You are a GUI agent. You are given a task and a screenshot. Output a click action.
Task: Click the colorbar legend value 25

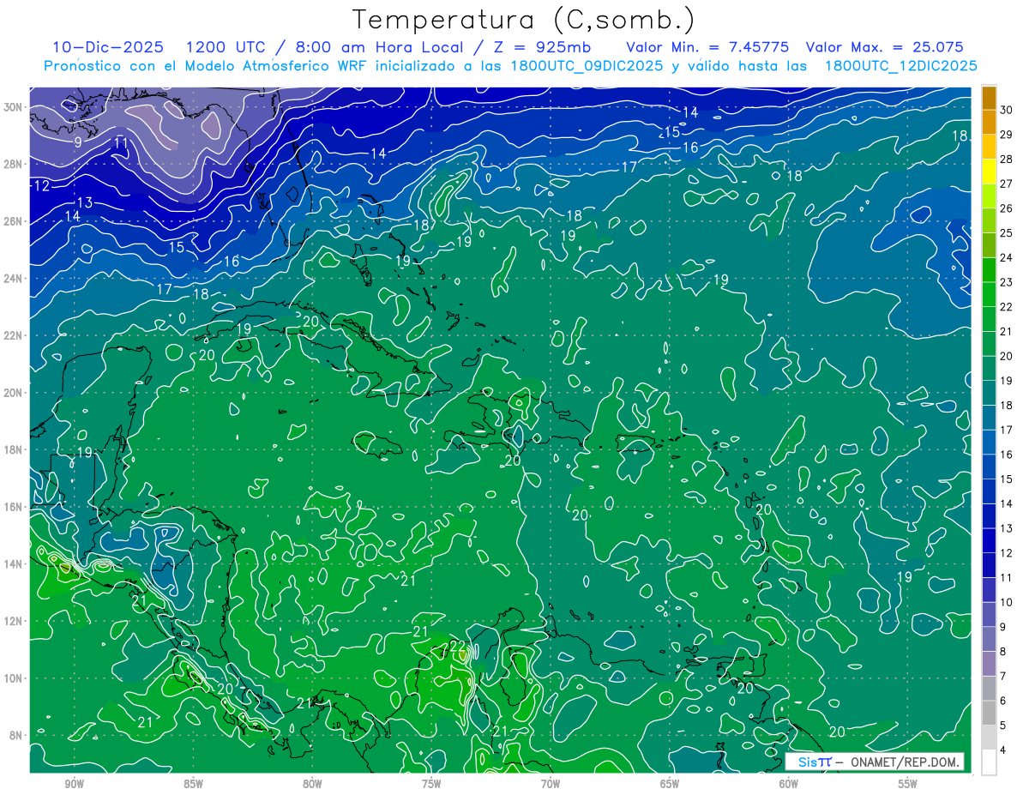point(1006,233)
